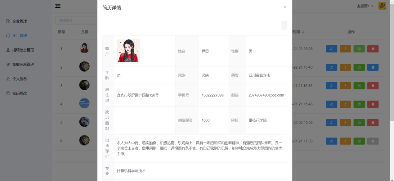394x181 pixels.
Task: Click the green list icon for the 02:43:05 row
Action: click(x=359, y=123)
